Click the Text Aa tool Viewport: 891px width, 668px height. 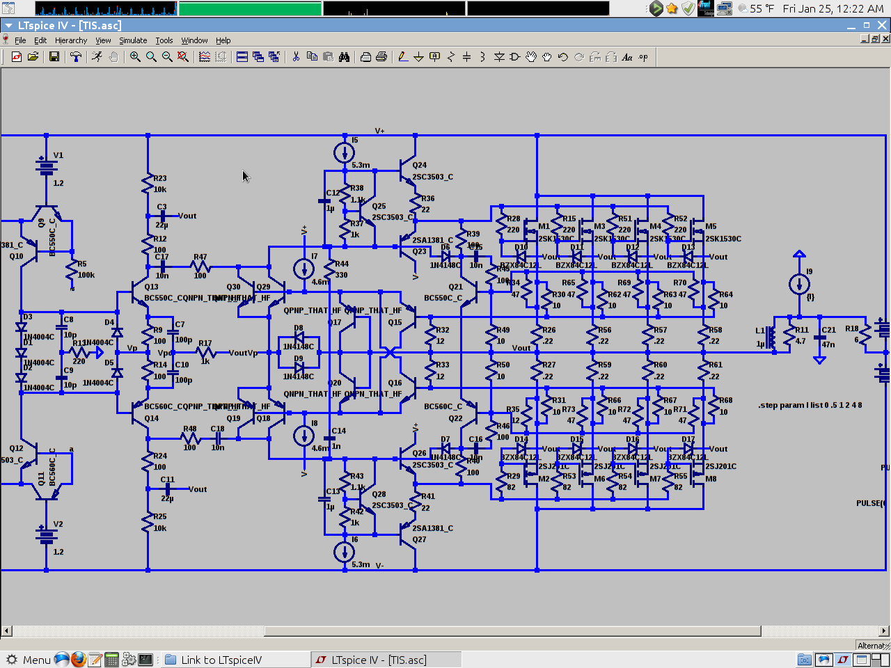pos(627,57)
